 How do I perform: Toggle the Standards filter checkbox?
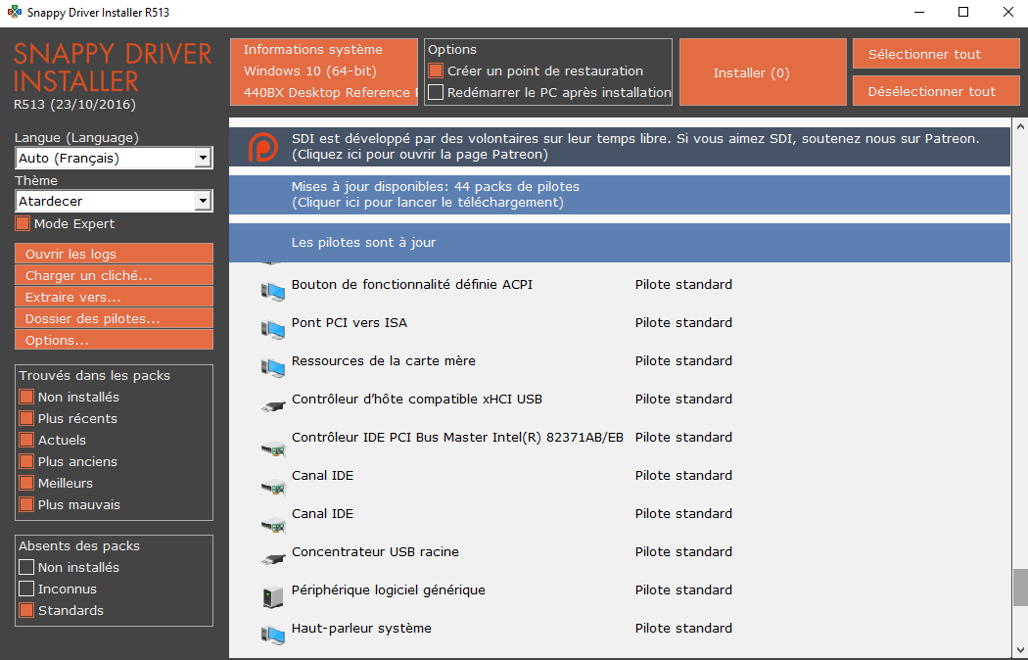26,610
